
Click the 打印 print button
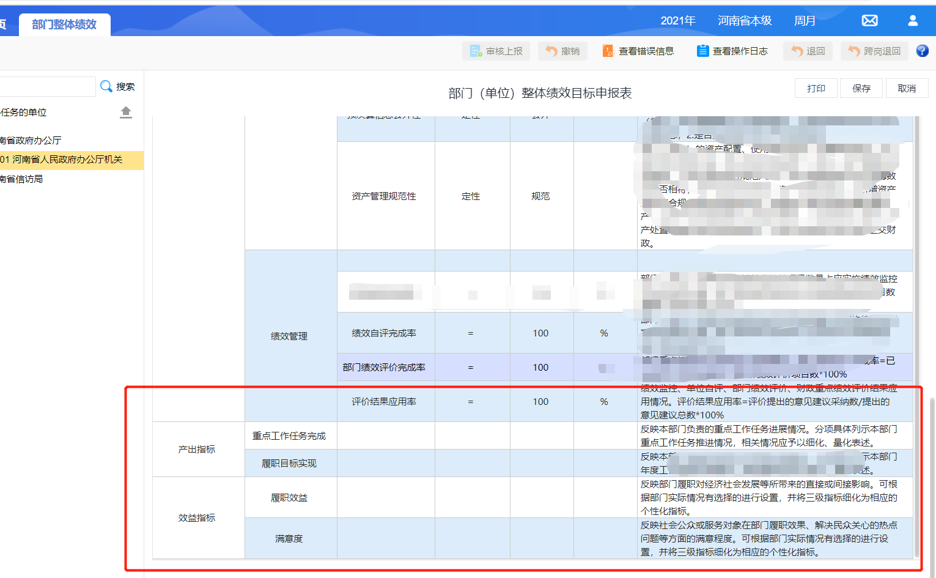pyautogui.click(x=816, y=87)
